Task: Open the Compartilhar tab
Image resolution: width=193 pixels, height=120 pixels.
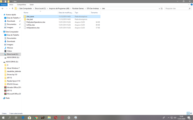Action: click(x=21, y=5)
